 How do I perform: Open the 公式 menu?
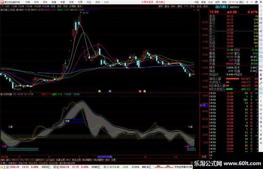[210, 2]
